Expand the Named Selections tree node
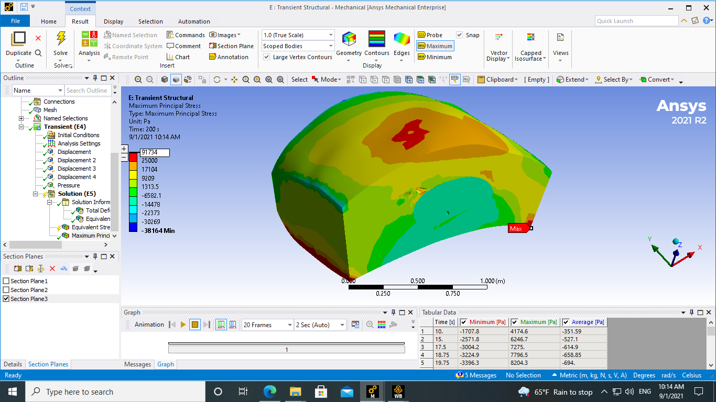The height and width of the screenshot is (402, 716). click(21, 118)
